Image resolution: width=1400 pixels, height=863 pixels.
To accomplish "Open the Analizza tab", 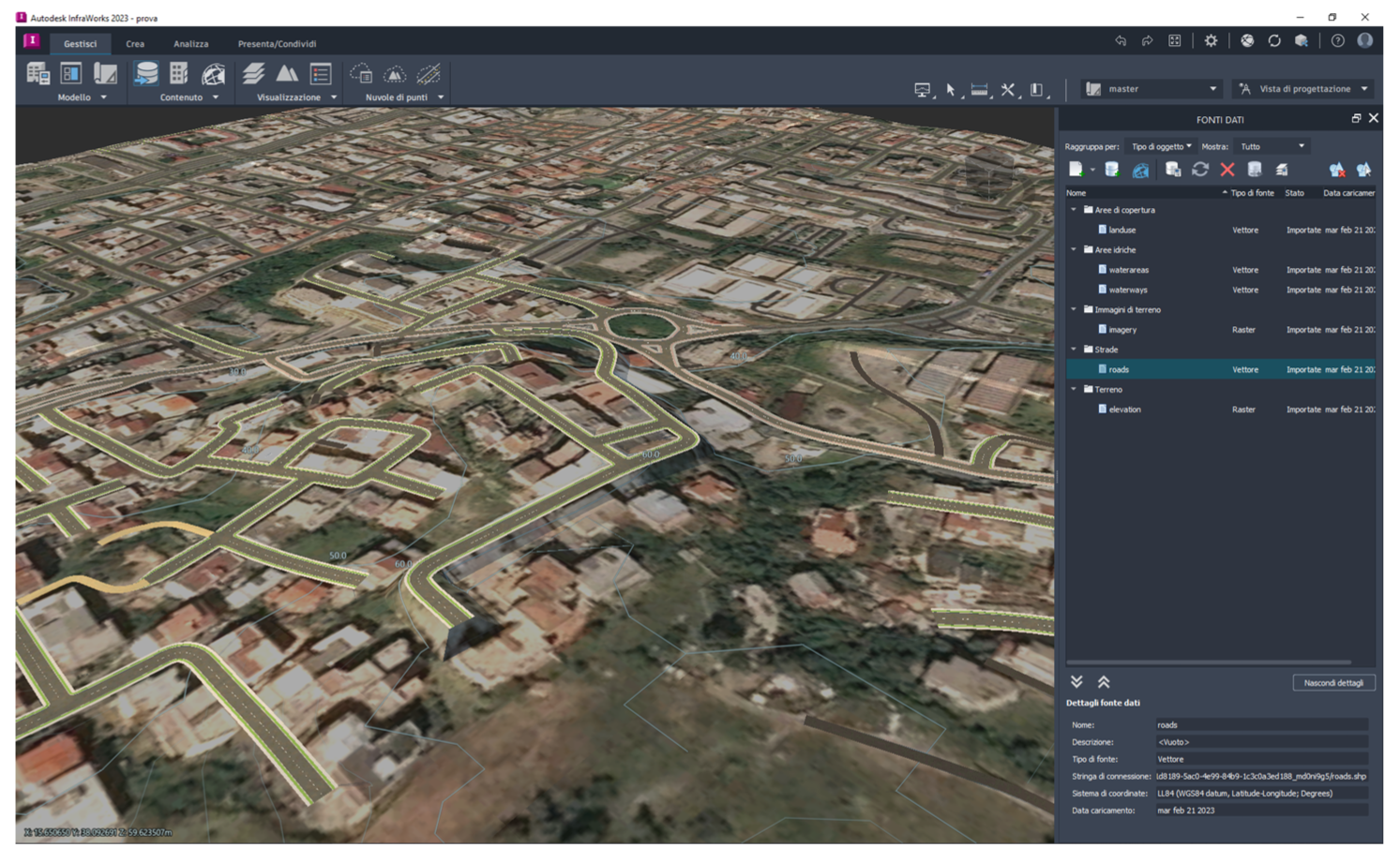I will pos(190,44).
